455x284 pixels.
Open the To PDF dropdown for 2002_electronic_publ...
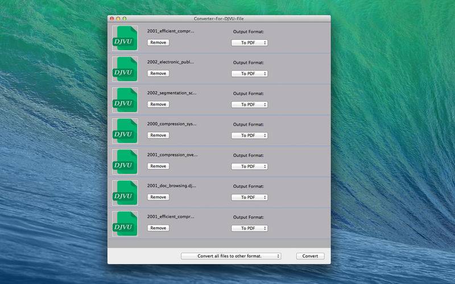tap(250, 74)
